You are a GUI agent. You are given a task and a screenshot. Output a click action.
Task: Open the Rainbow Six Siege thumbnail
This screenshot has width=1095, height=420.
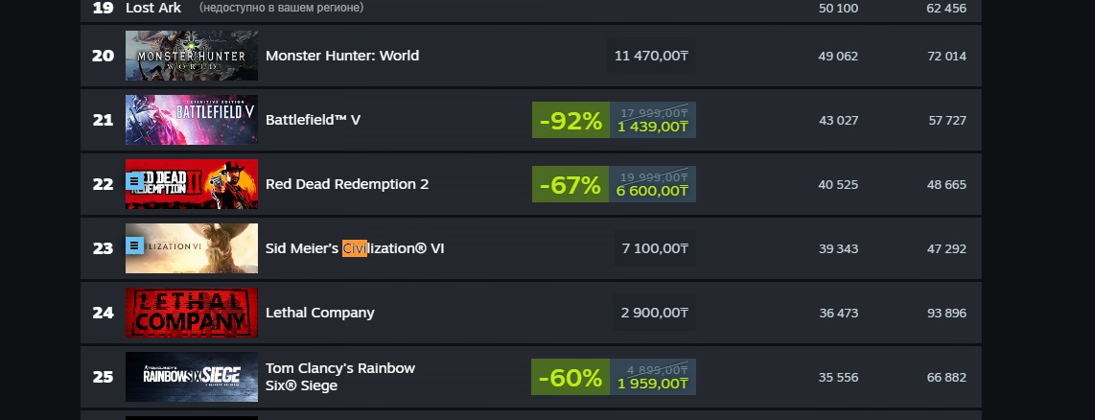click(192, 377)
